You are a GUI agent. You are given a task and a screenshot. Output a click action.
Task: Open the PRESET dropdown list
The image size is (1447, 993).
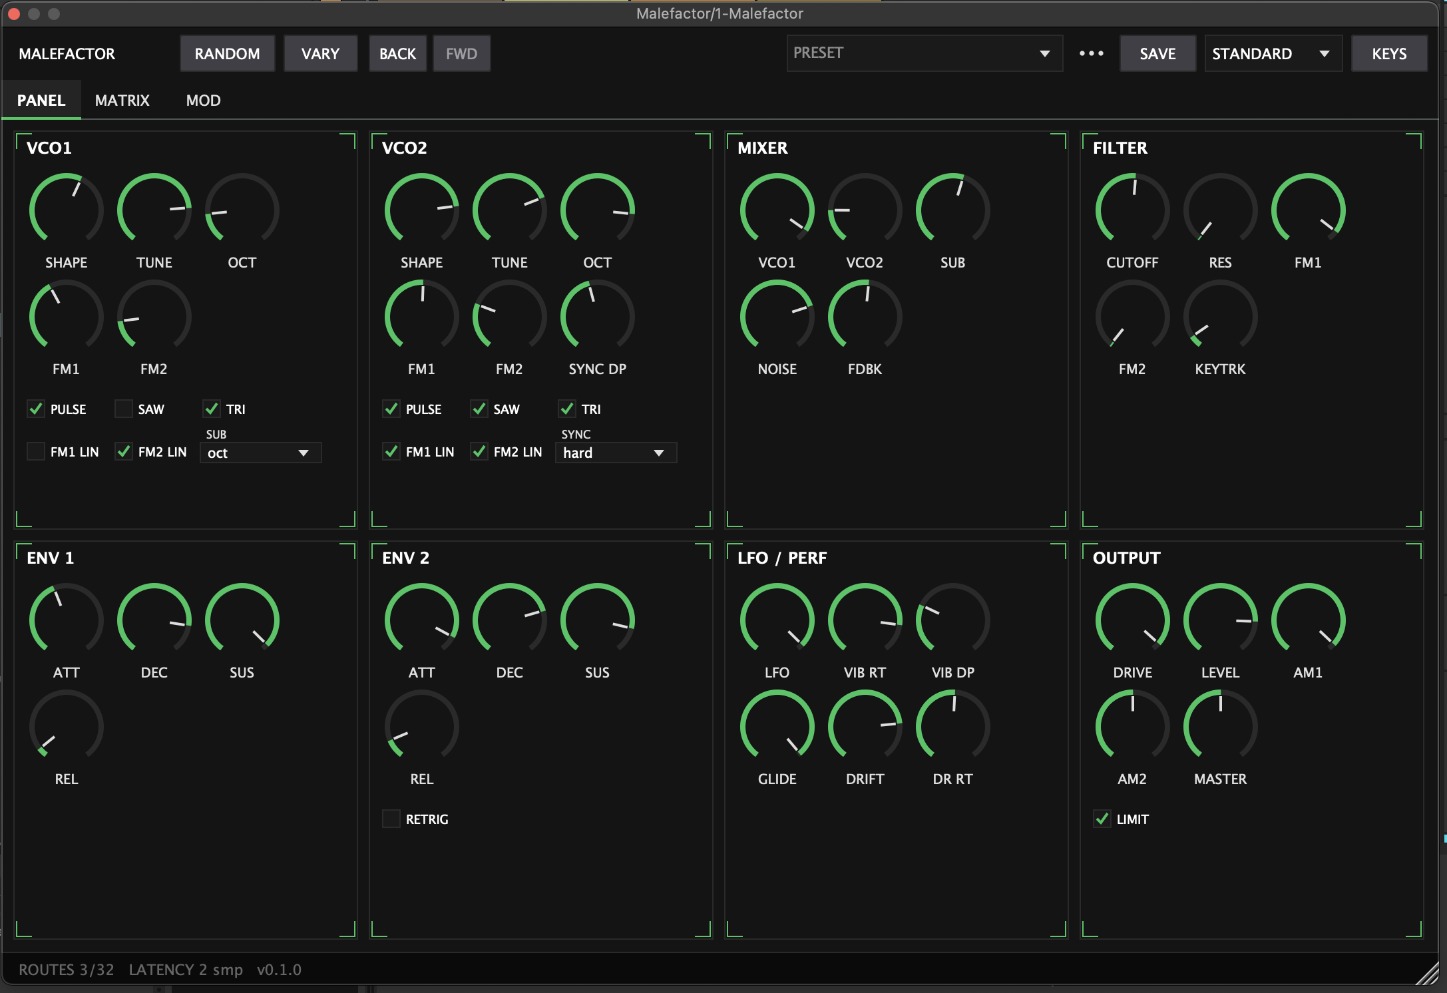[925, 53]
